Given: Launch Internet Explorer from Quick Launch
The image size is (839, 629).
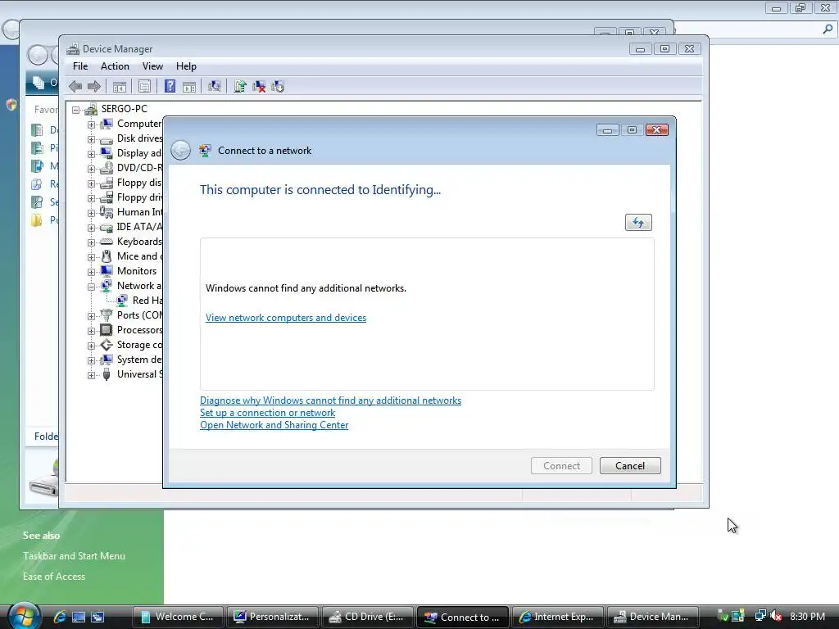Looking at the screenshot, I should pyautogui.click(x=59, y=617).
